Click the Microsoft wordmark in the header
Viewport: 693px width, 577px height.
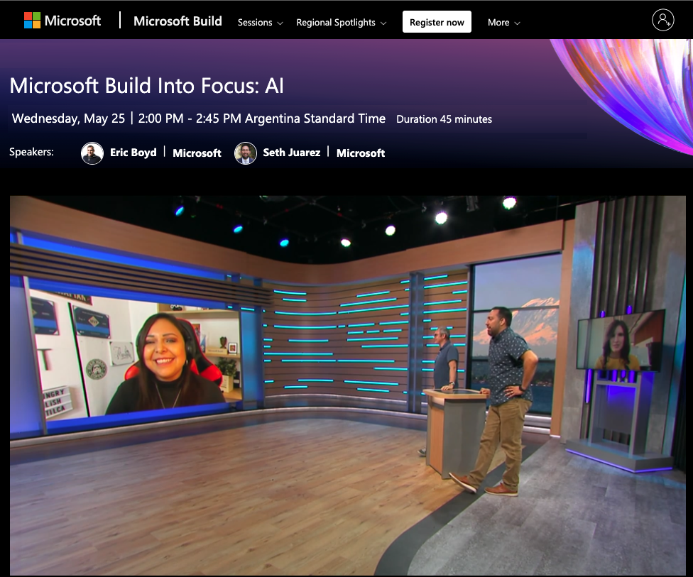(x=72, y=21)
